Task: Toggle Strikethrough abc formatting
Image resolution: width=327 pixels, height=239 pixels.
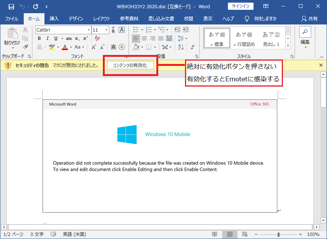Action: (69, 38)
